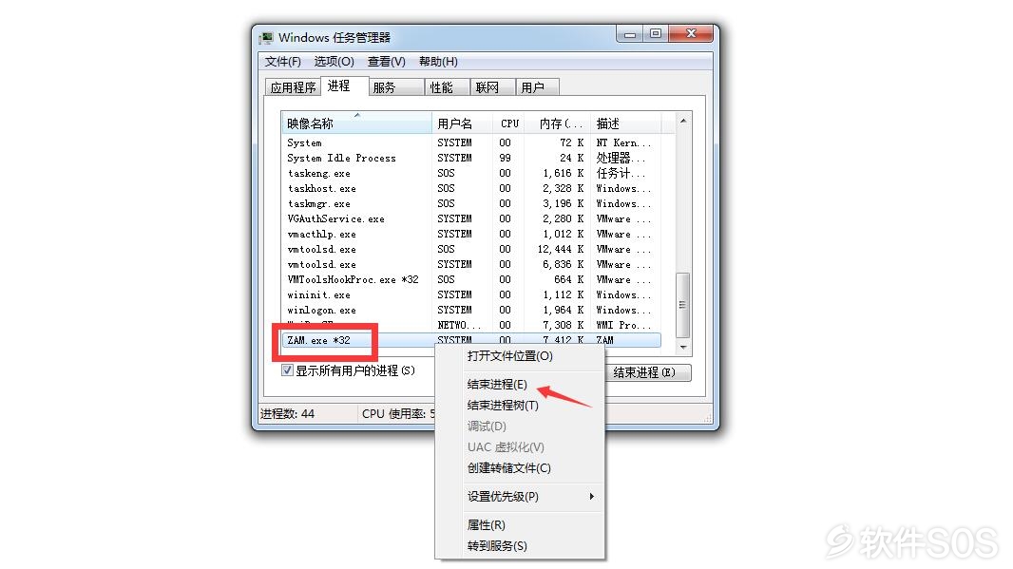Viewport: 1013px width, 569px height.
Task: Go to the 联网 tab
Action: point(492,87)
